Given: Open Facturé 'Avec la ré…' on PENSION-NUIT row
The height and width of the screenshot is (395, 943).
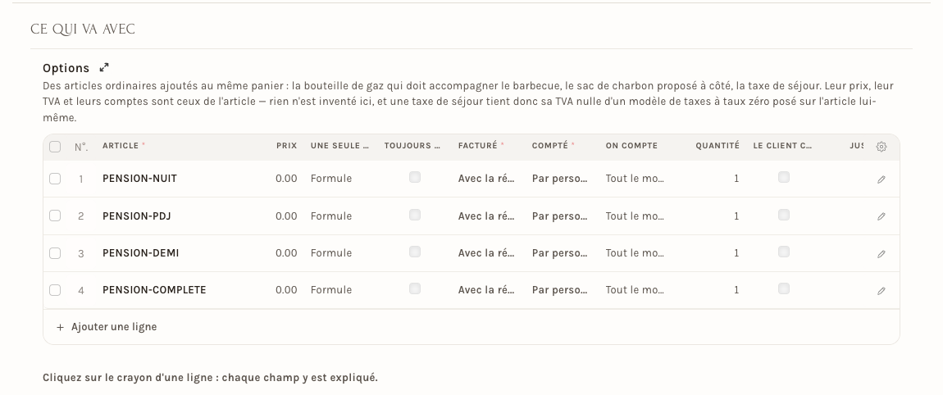Looking at the screenshot, I should 486,179.
